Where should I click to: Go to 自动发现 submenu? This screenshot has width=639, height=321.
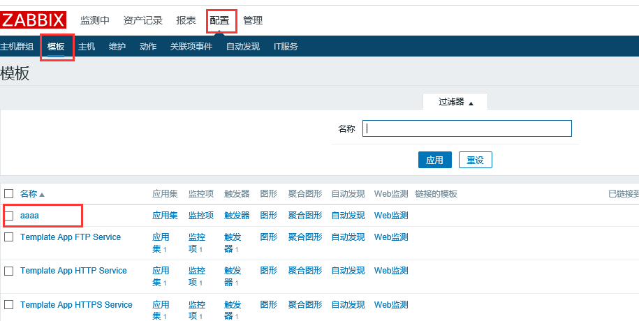click(243, 47)
